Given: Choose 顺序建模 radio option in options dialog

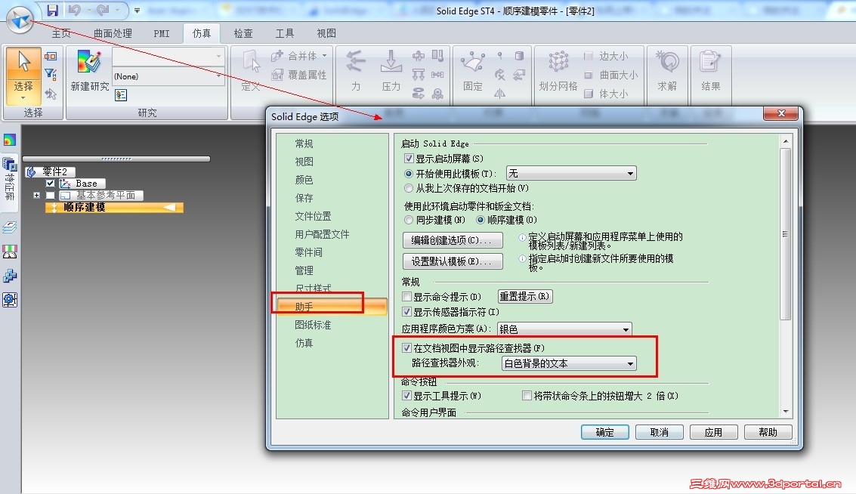Looking at the screenshot, I should (480, 220).
